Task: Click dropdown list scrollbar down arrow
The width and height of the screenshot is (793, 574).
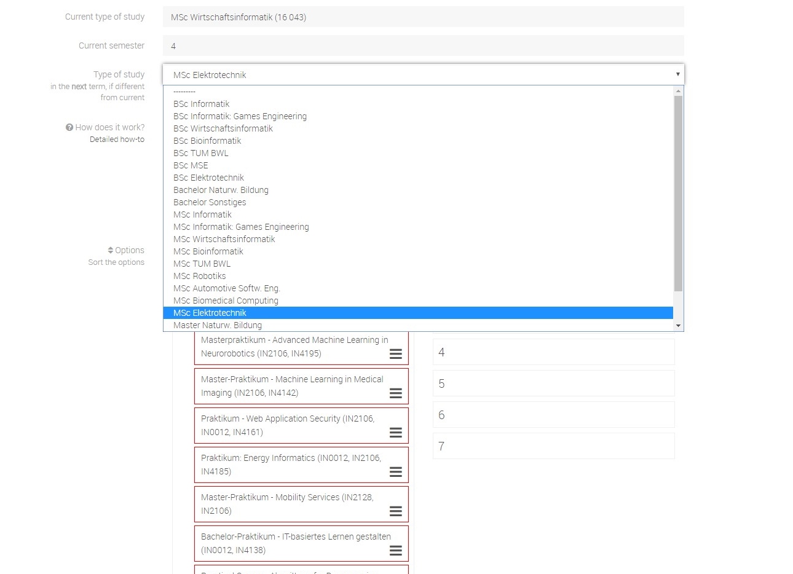Action: point(678,326)
